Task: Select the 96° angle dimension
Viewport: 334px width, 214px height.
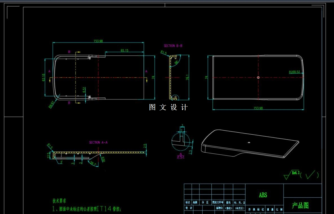Action: coord(177,62)
